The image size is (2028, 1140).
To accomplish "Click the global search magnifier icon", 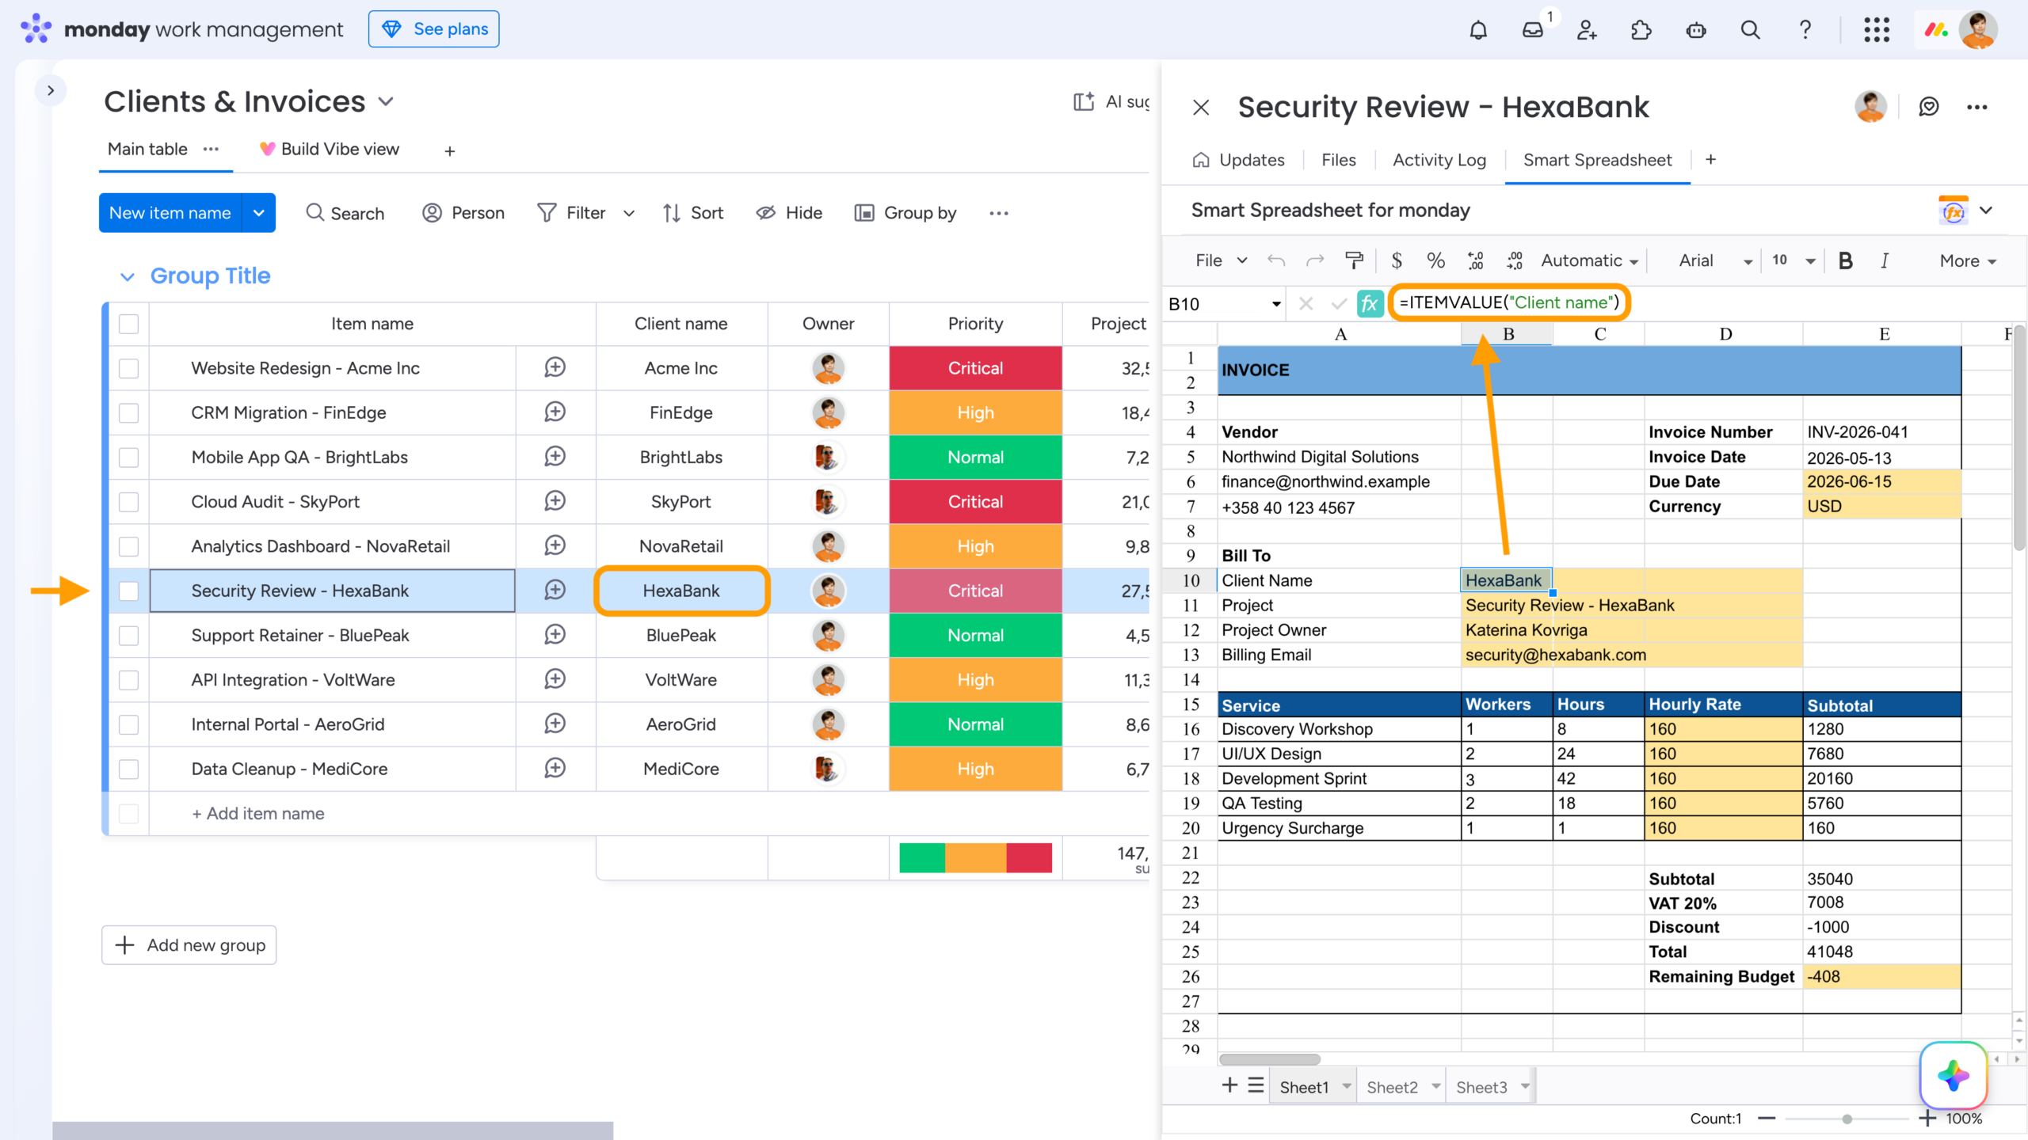I will [1751, 30].
